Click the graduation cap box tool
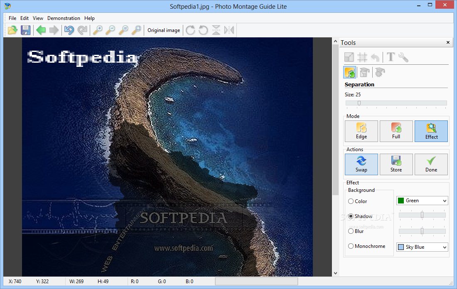 coord(364,72)
